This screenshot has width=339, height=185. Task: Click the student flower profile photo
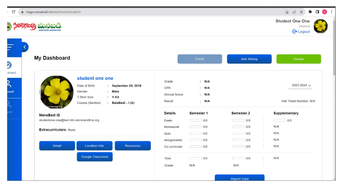pos(56,92)
